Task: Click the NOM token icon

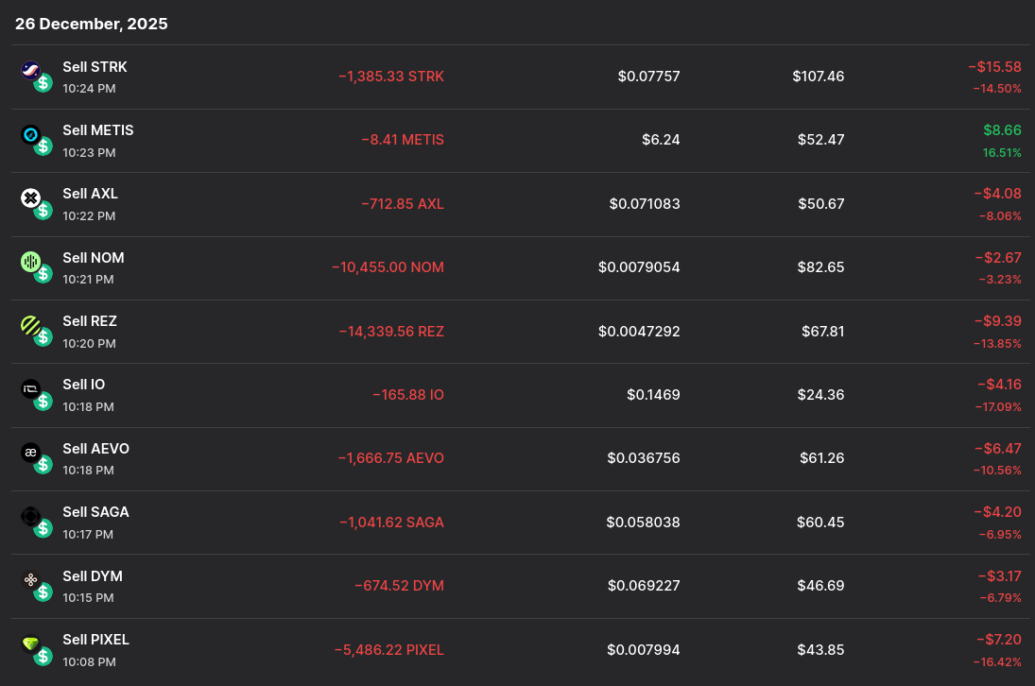Action: pyautogui.click(x=31, y=262)
